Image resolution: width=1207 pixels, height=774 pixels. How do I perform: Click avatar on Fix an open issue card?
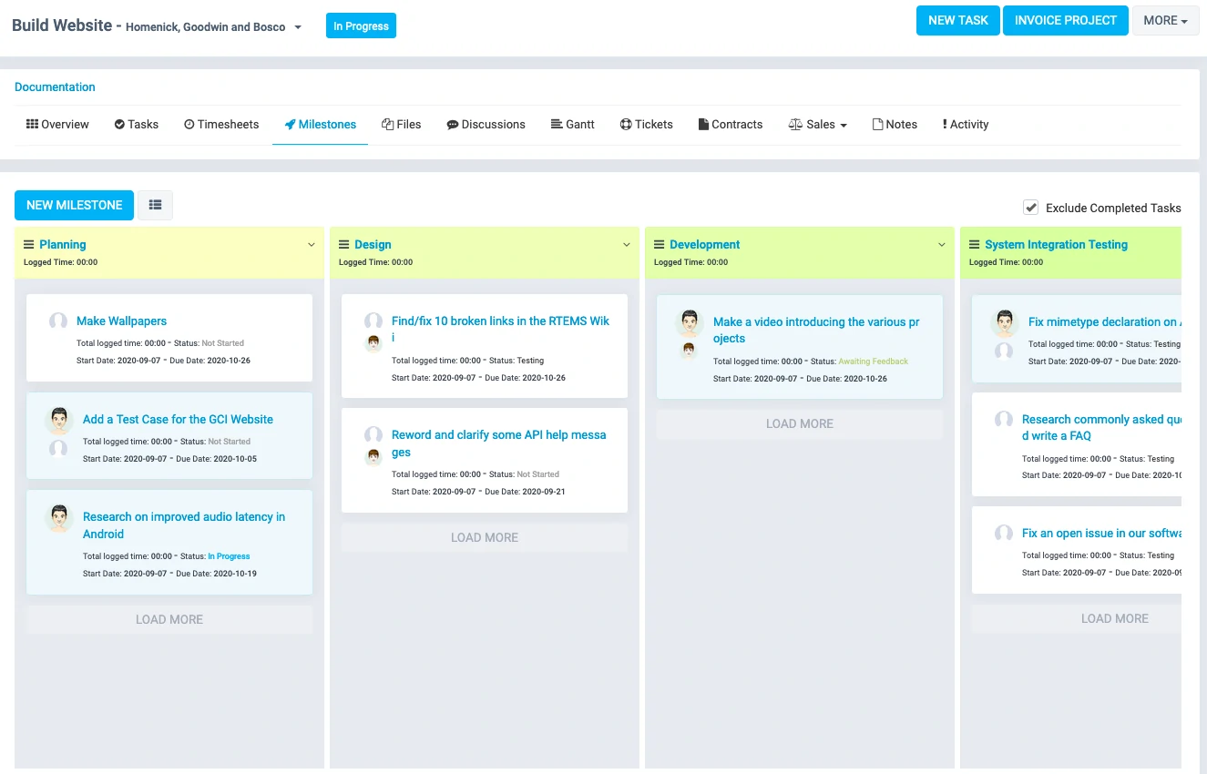point(1004,534)
